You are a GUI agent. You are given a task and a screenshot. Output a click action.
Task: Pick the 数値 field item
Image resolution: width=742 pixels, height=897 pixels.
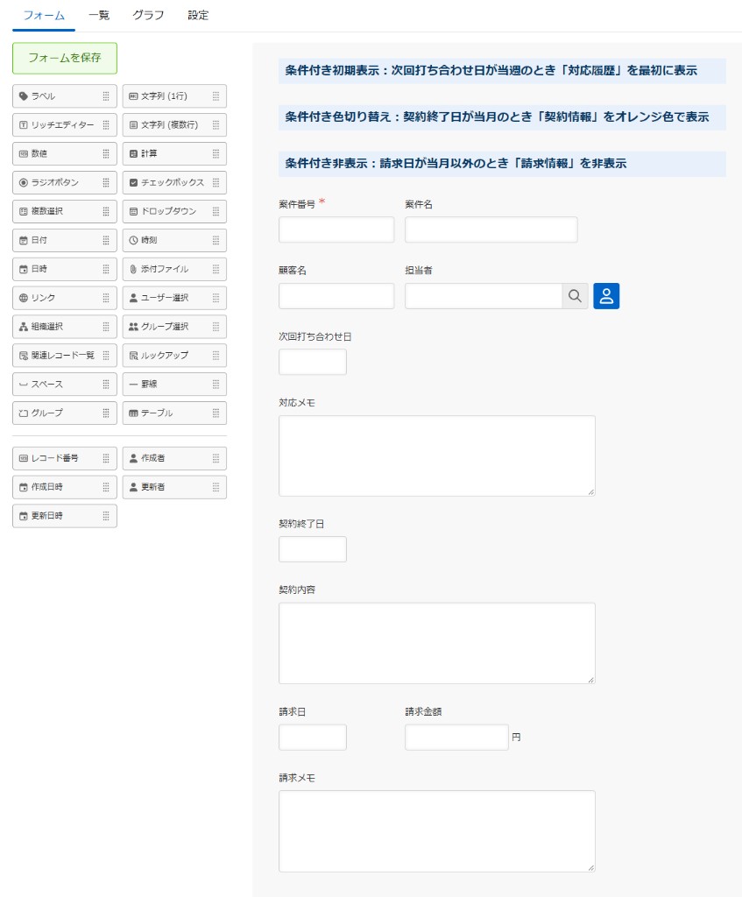[x=65, y=154]
